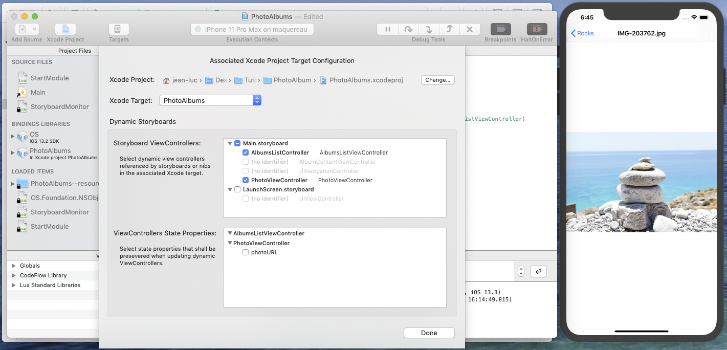Click the OS.Foundation.NSObj loaded item icon
Image resolution: width=727 pixels, height=350 pixels.
point(22,198)
